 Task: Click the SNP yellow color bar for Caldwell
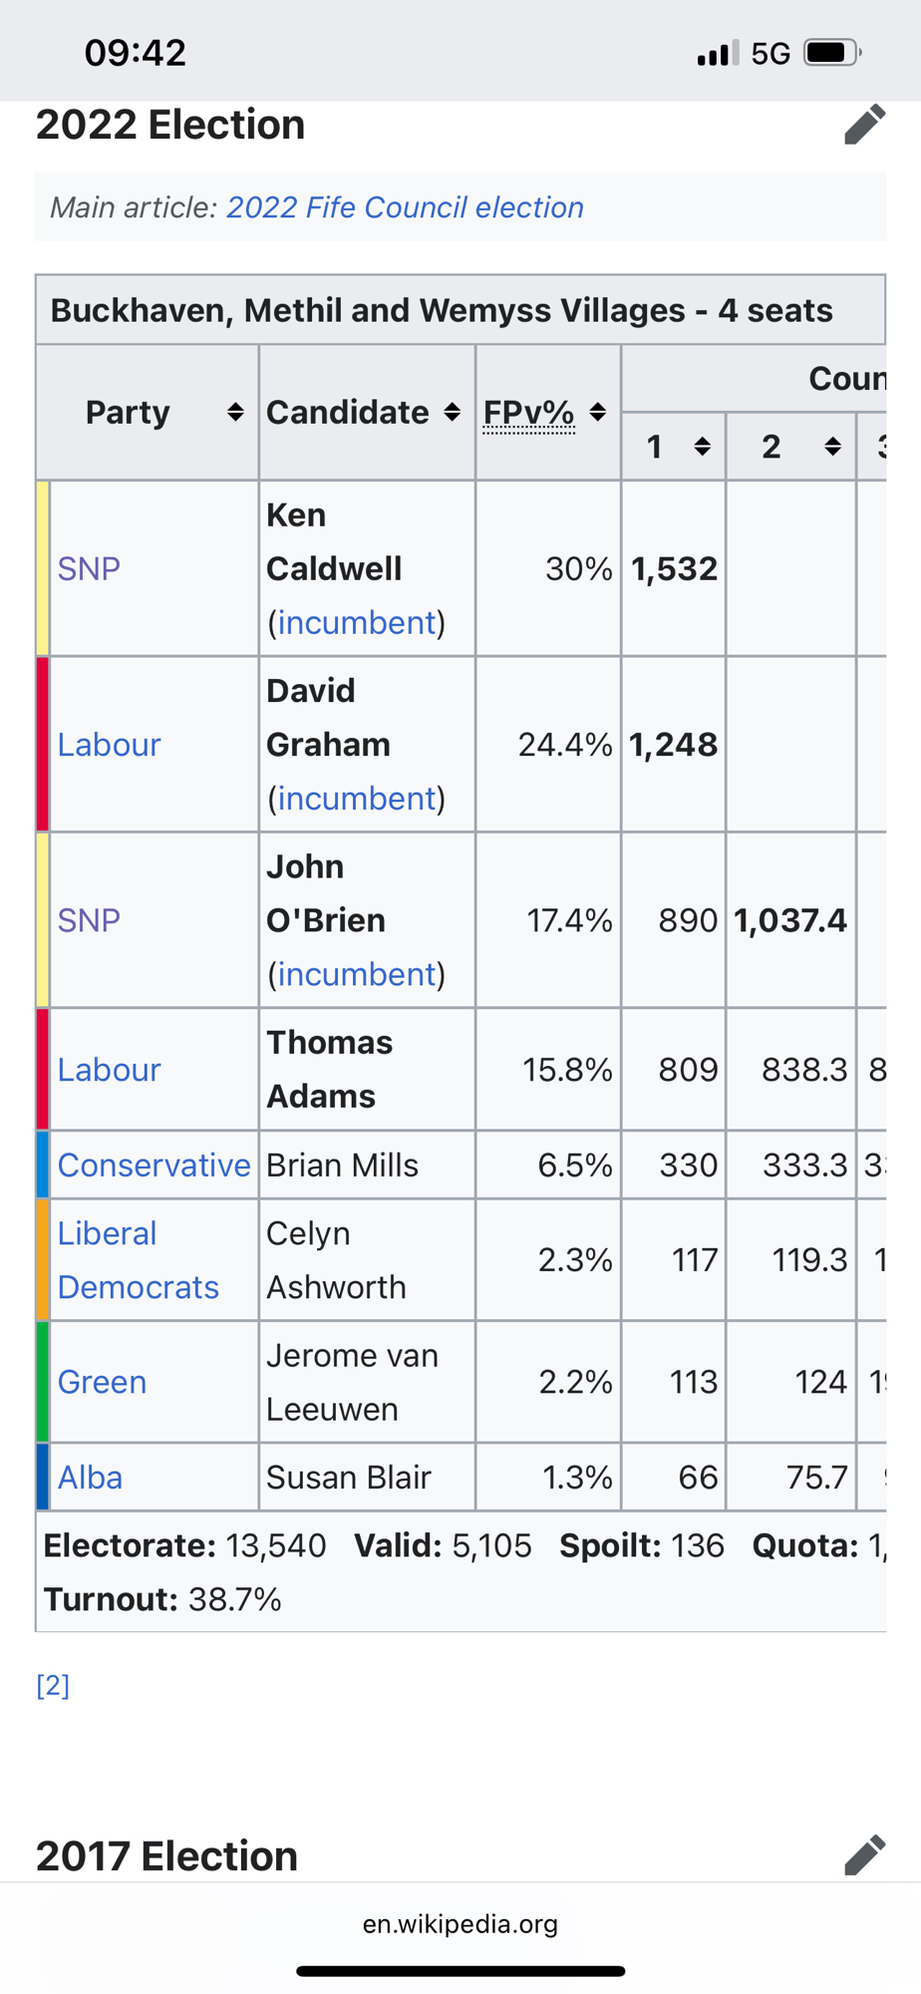click(x=43, y=568)
